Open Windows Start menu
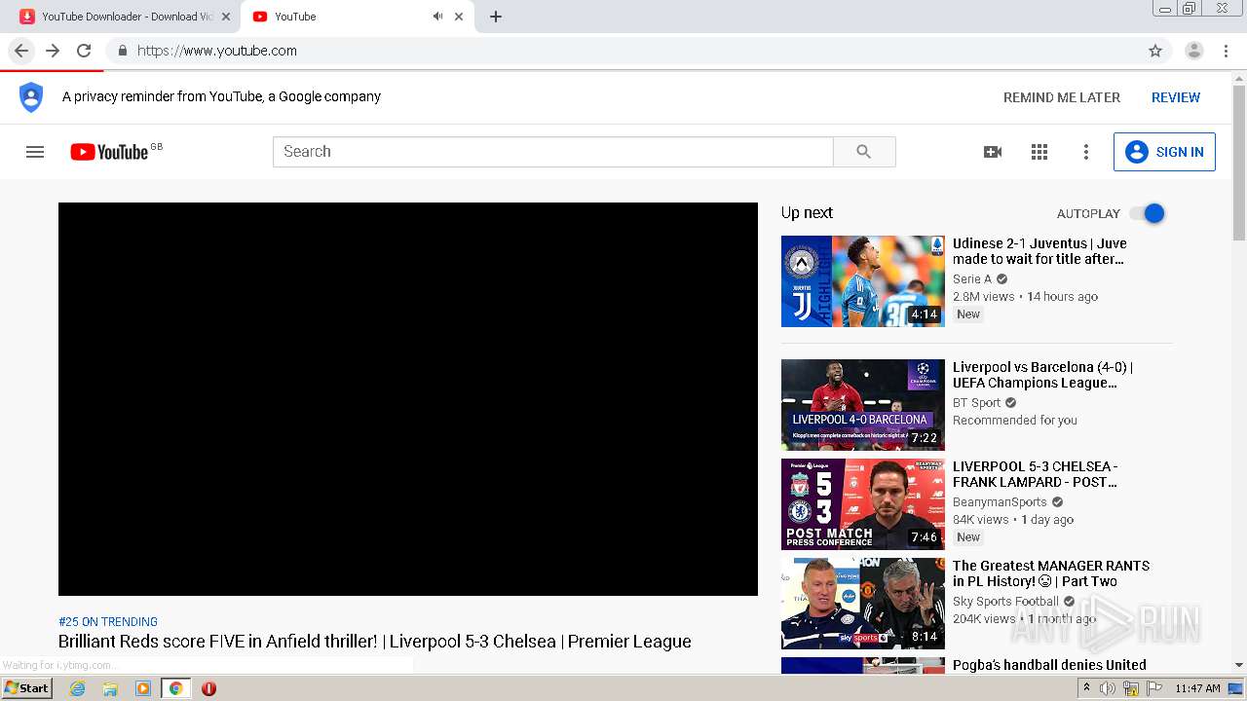The image size is (1247, 701). tap(26, 687)
